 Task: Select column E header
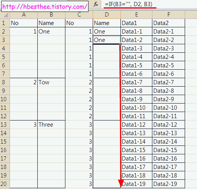click(x=137, y=15)
